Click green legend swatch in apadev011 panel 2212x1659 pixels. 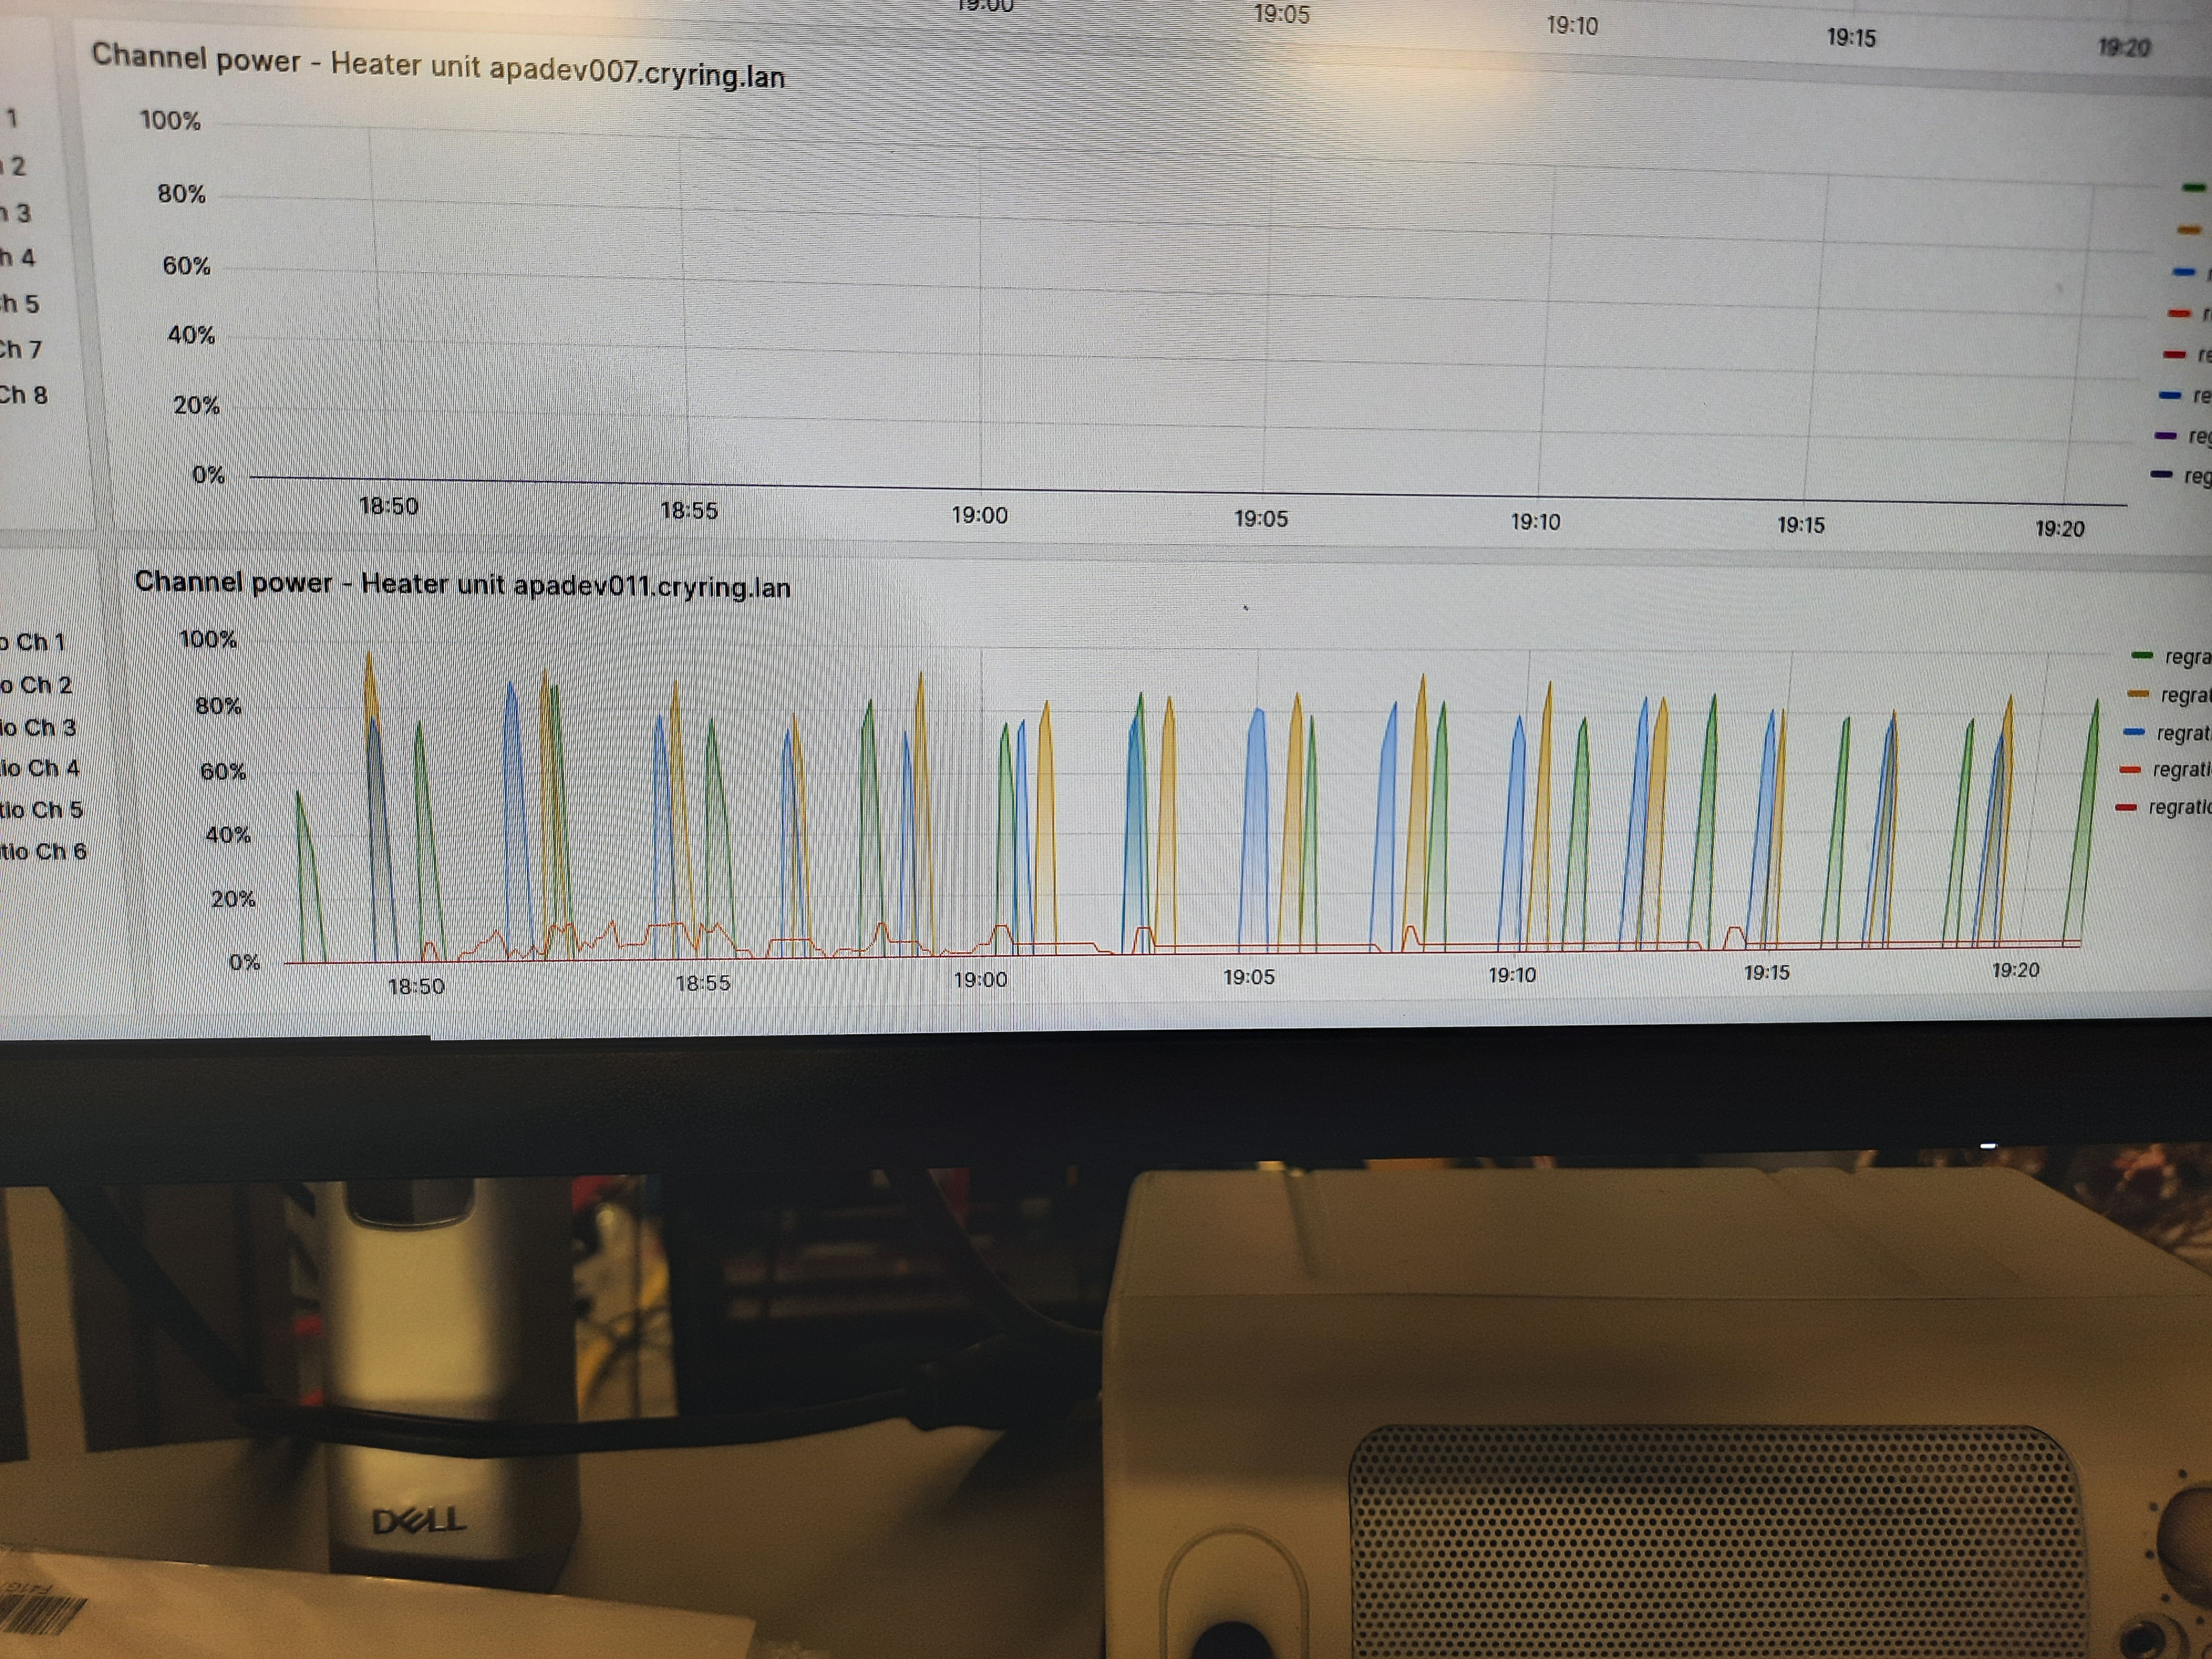point(2142,656)
